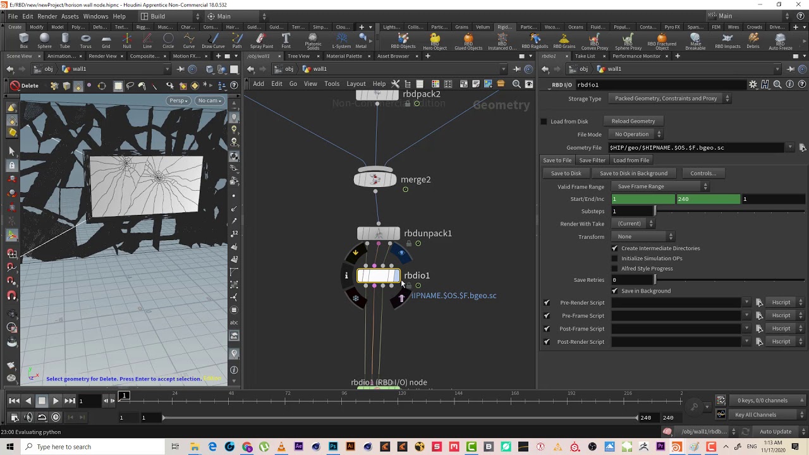Toggle the Pre-Render Script checkbox

point(547,303)
